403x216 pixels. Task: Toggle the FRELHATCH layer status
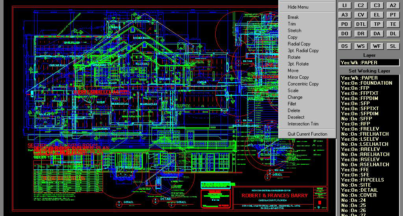pos(370,134)
